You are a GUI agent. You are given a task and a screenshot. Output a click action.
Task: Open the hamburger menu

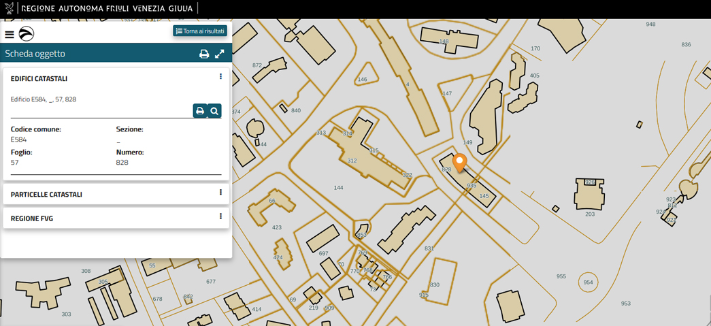pos(10,34)
